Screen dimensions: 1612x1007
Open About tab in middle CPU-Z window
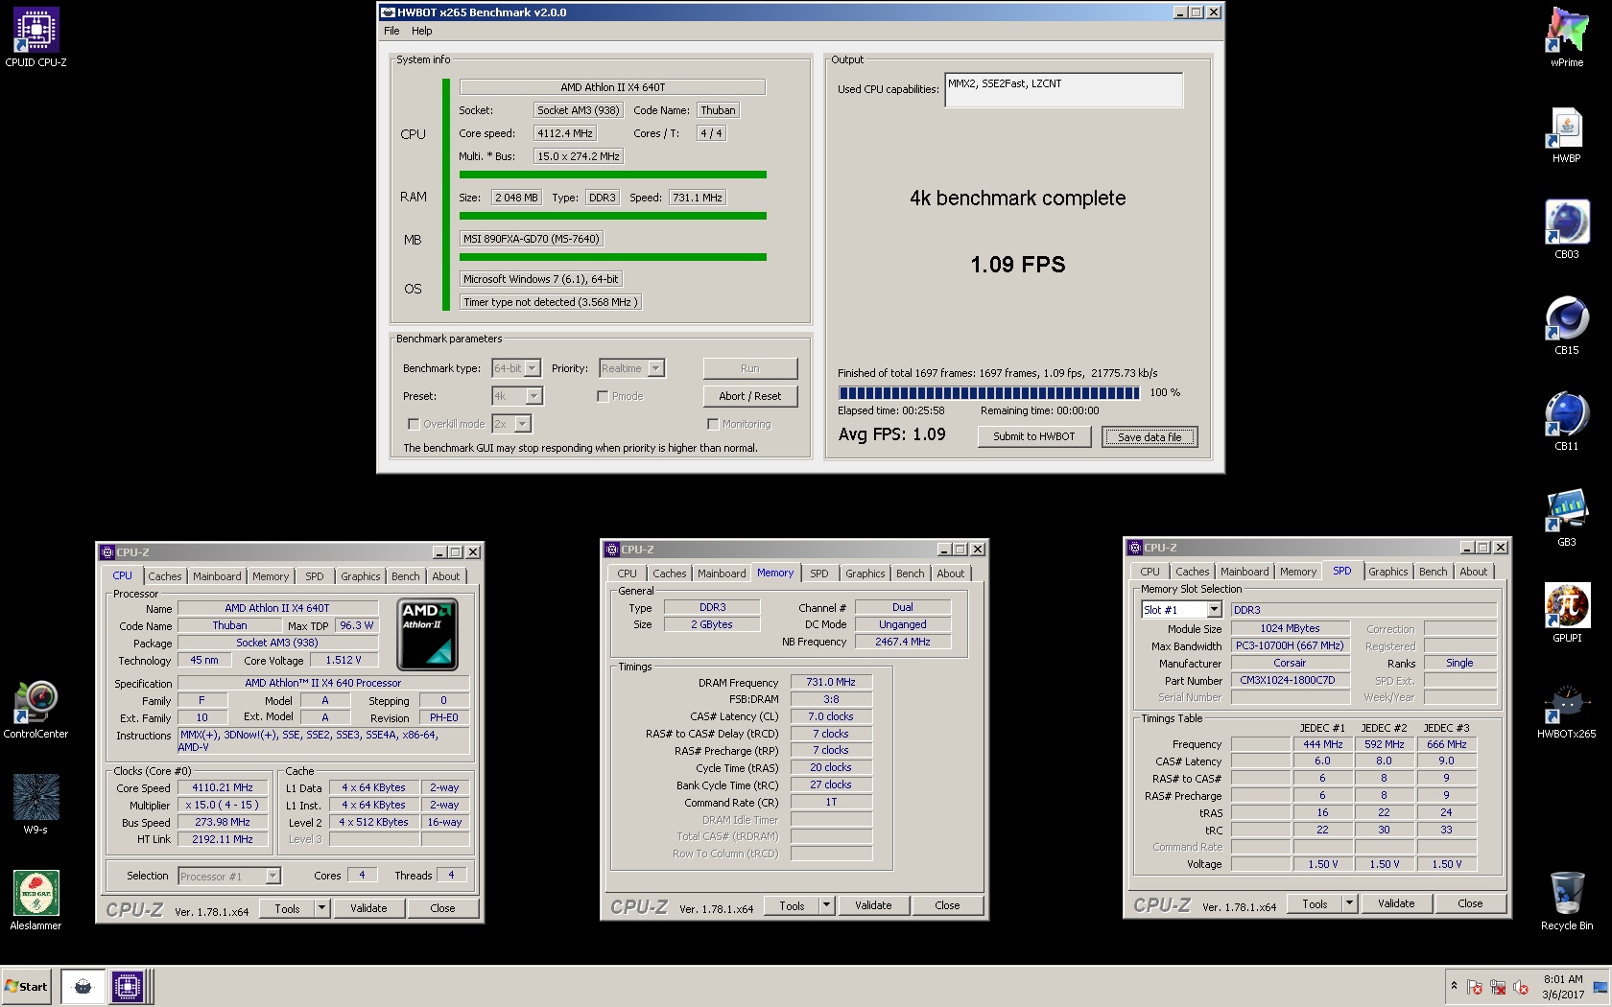coord(950,574)
